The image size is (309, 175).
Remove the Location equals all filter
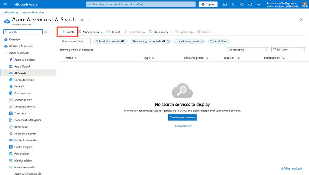click(x=203, y=41)
